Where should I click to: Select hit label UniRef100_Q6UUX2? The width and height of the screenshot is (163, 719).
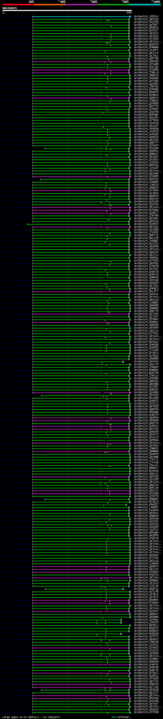pyautogui.click(x=146, y=639)
